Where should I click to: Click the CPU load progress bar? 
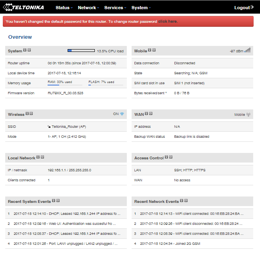point(81,51)
